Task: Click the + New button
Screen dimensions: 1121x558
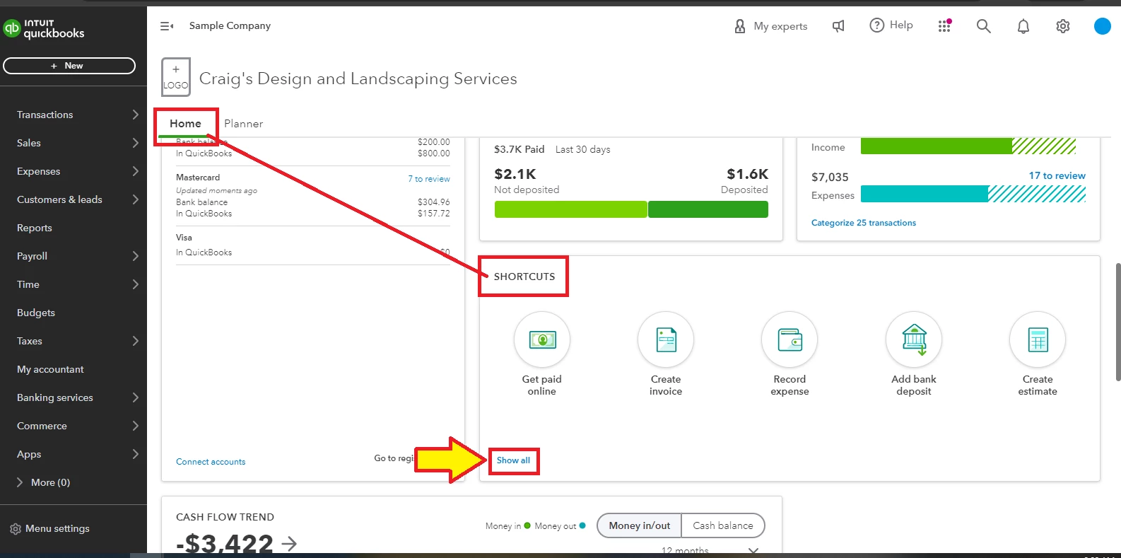Action: [x=69, y=66]
